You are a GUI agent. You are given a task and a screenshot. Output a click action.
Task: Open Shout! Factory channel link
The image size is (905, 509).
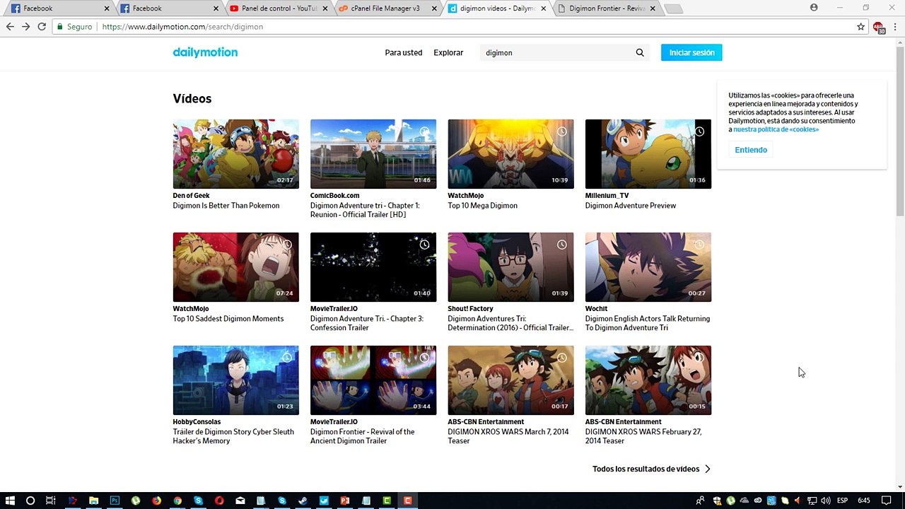pos(470,309)
